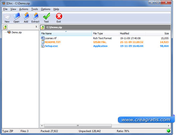Screen dimensions: 177x135
Task: Click the IZEdit File. type cell
Action: pyautogui.click(x=100, y=42)
